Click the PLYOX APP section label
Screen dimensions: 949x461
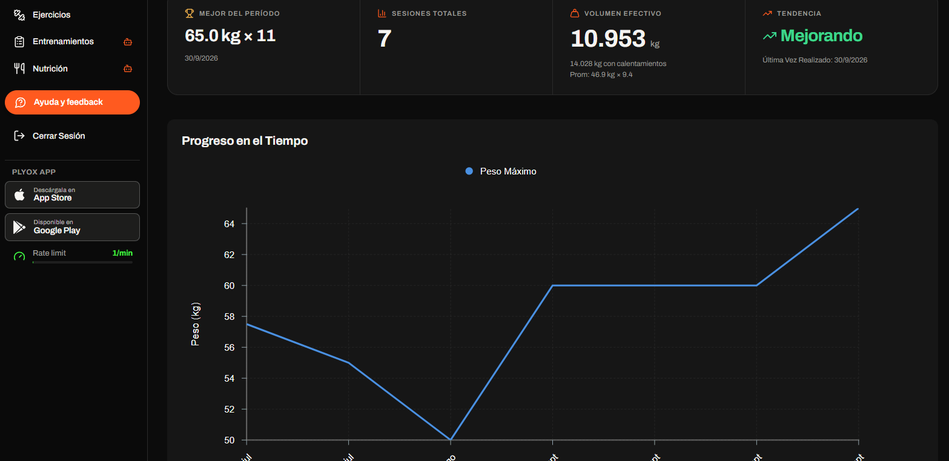pos(34,172)
